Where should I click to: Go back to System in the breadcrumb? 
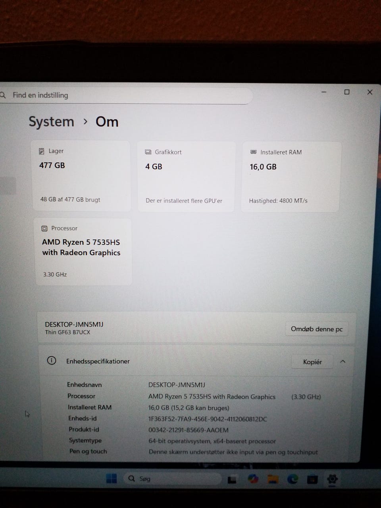51,121
